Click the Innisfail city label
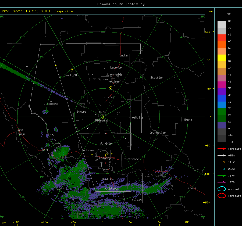 tap(108, 97)
